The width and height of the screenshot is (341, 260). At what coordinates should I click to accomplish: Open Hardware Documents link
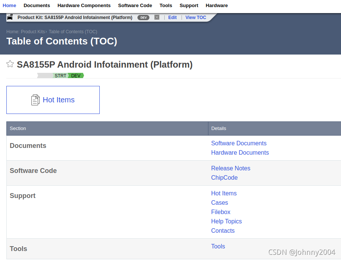click(240, 152)
